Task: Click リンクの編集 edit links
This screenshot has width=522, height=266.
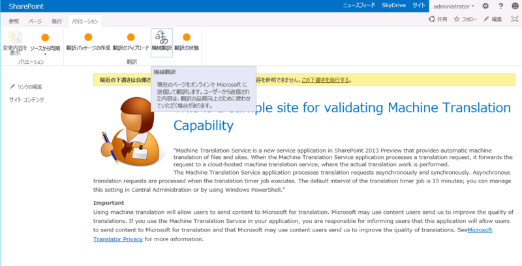Action: 26,87
